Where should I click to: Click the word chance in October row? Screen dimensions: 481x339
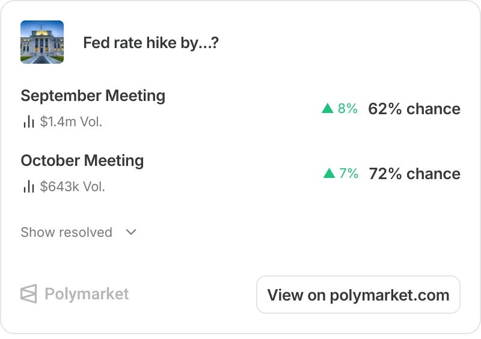(434, 174)
